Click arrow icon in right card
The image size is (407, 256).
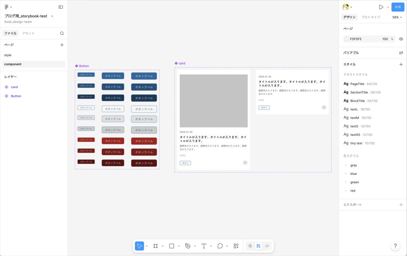pyautogui.click(x=324, y=107)
